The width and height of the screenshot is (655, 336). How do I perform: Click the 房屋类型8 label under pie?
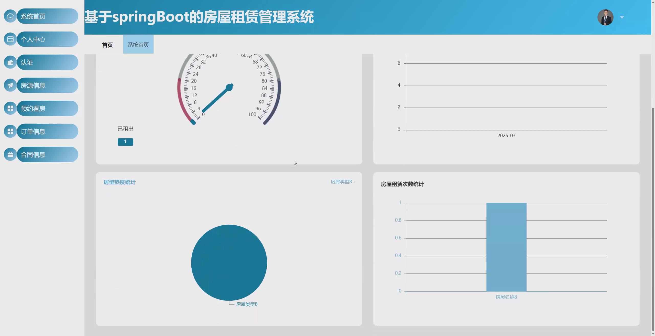click(x=247, y=304)
